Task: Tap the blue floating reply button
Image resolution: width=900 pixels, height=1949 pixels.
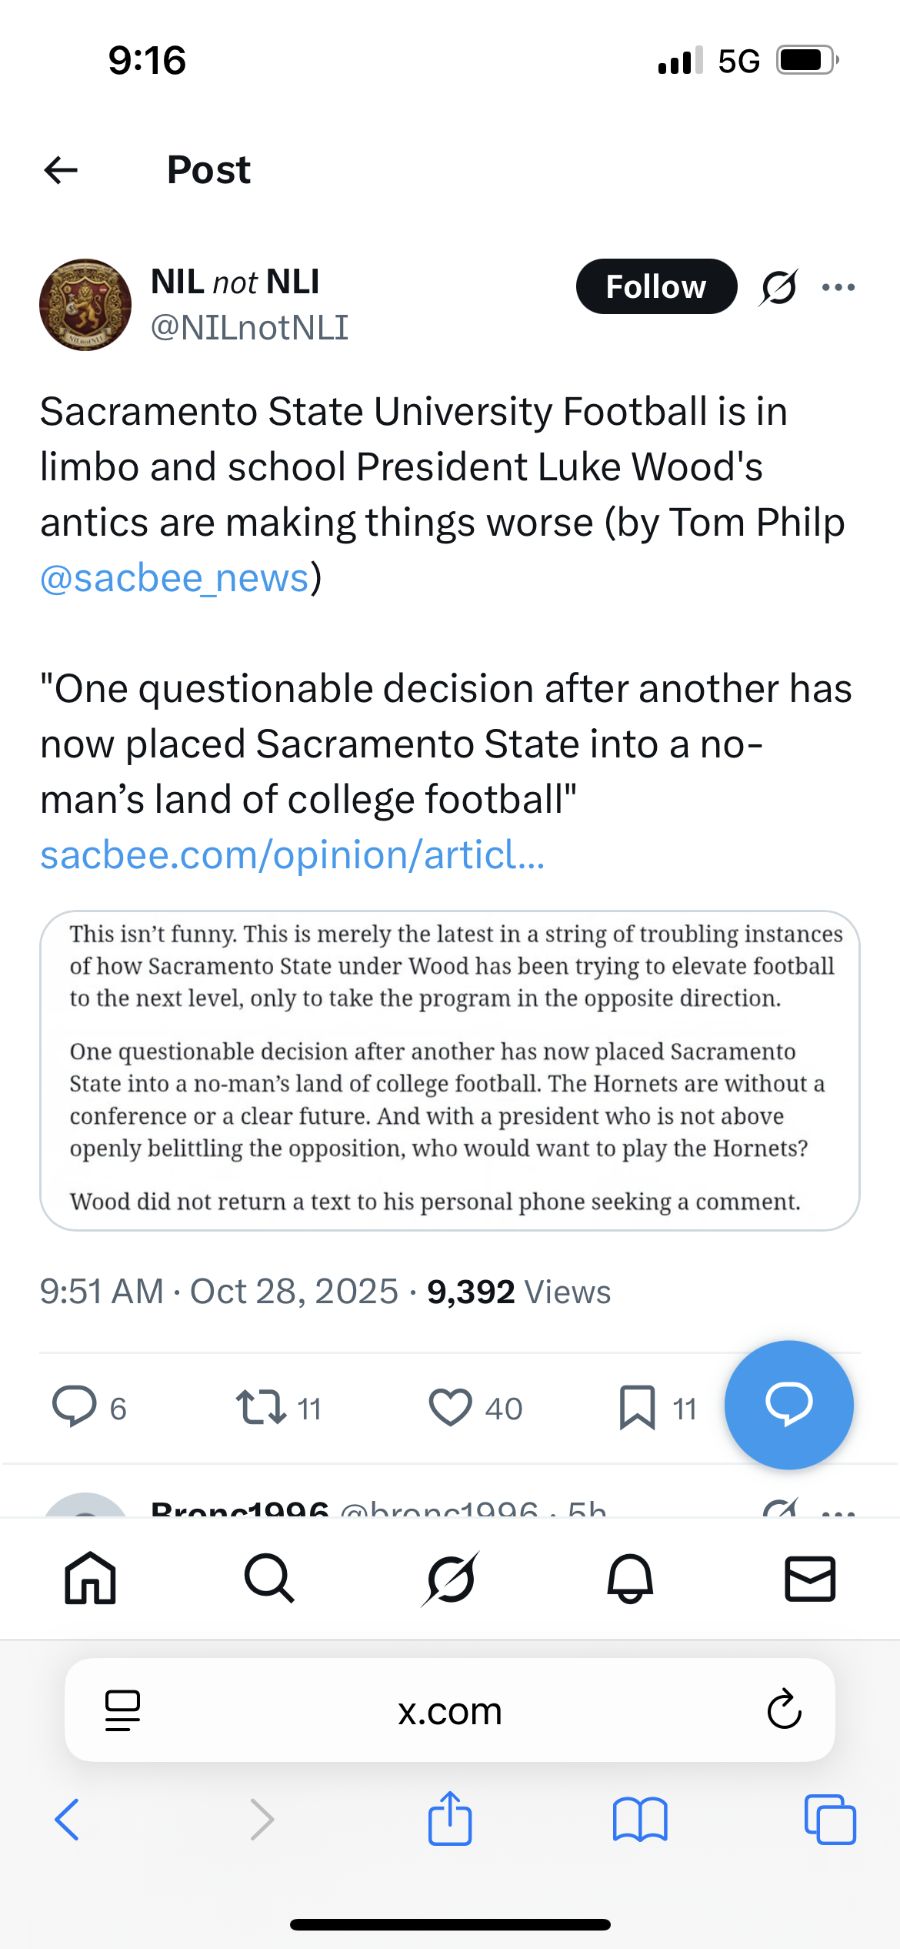Action: [x=788, y=1405]
